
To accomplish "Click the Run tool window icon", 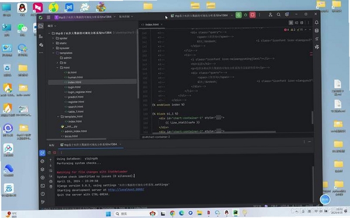I will (42, 153).
